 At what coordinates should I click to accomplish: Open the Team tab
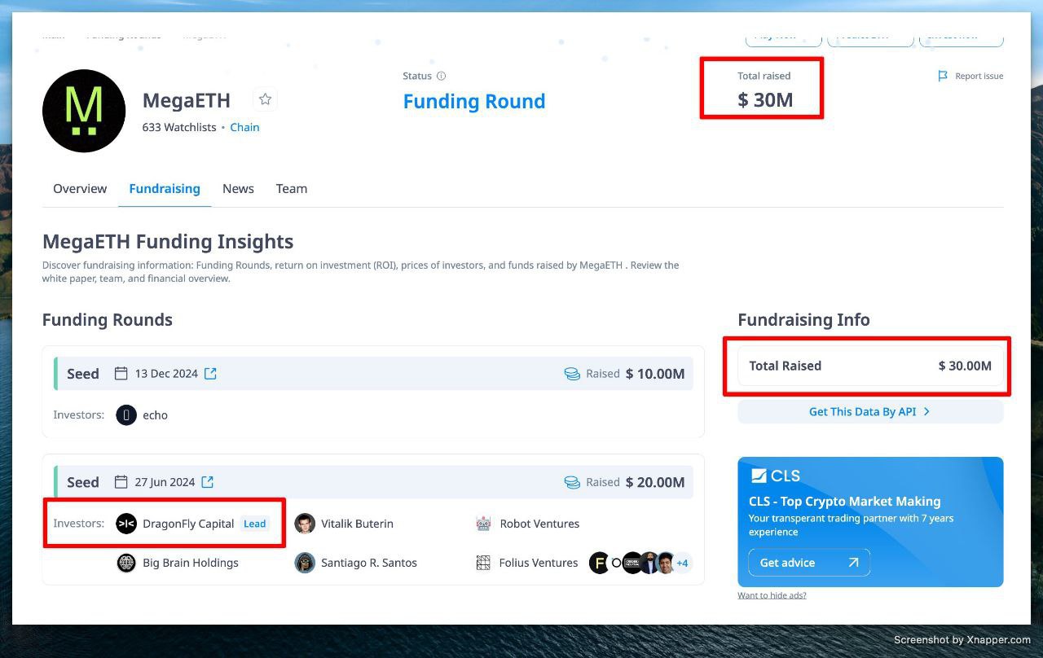pyautogui.click(x=291, y=188)
